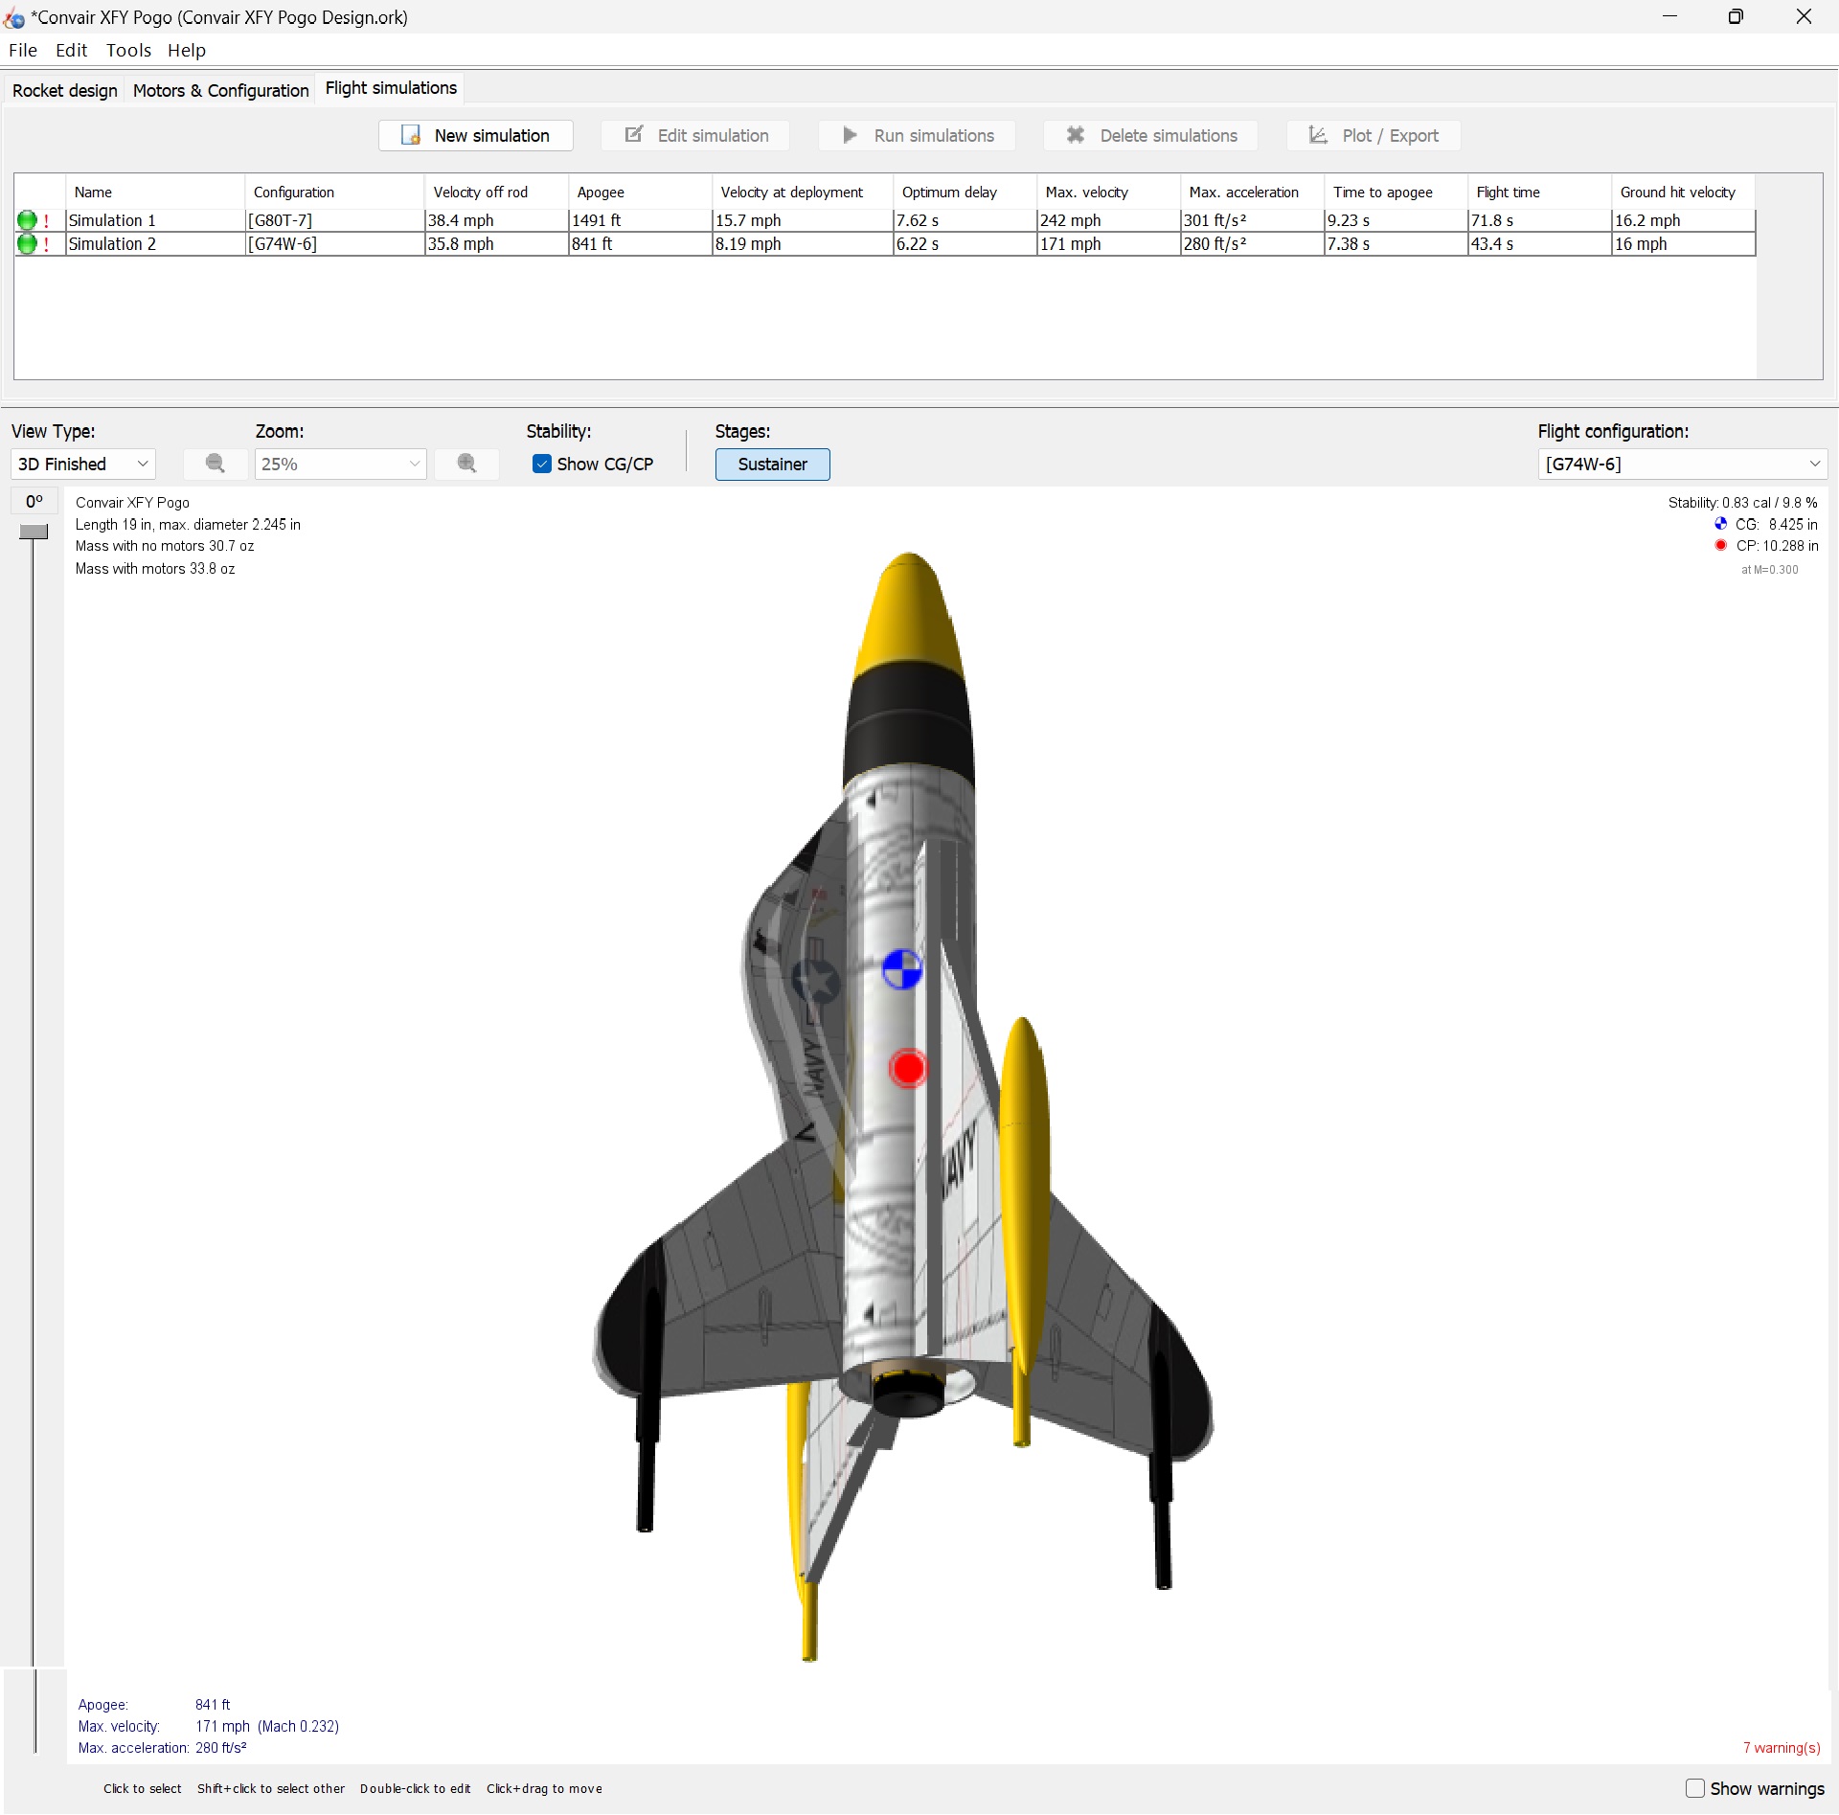Toggle the Sustainer stage button
Image resolution: width=1839 pixels, height=1815 pixels.
772,465
